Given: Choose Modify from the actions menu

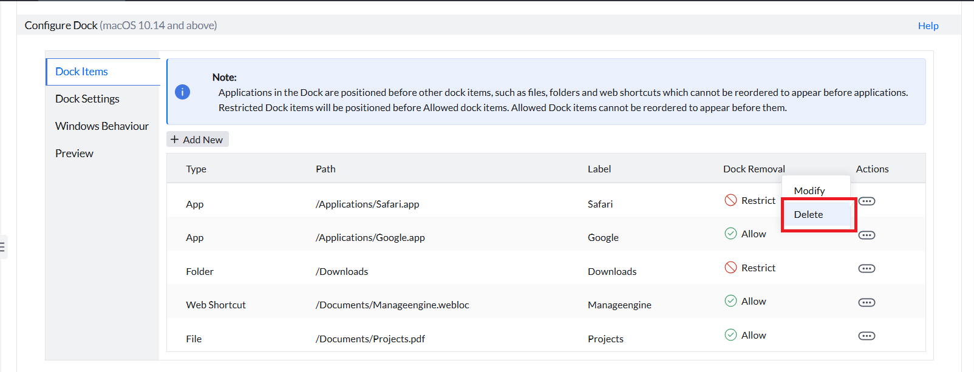Looking at the screenshot, I should coord(809,191).
